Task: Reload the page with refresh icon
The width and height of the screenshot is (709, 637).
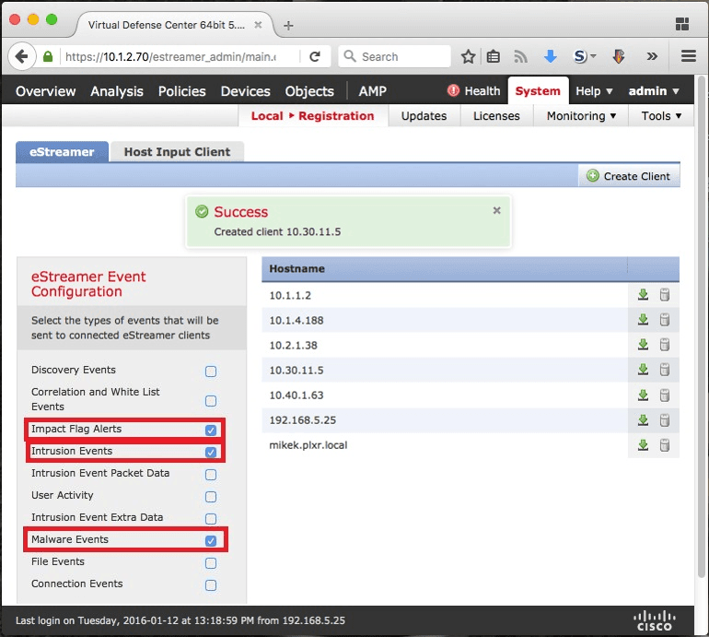Action: coord(315,56)
